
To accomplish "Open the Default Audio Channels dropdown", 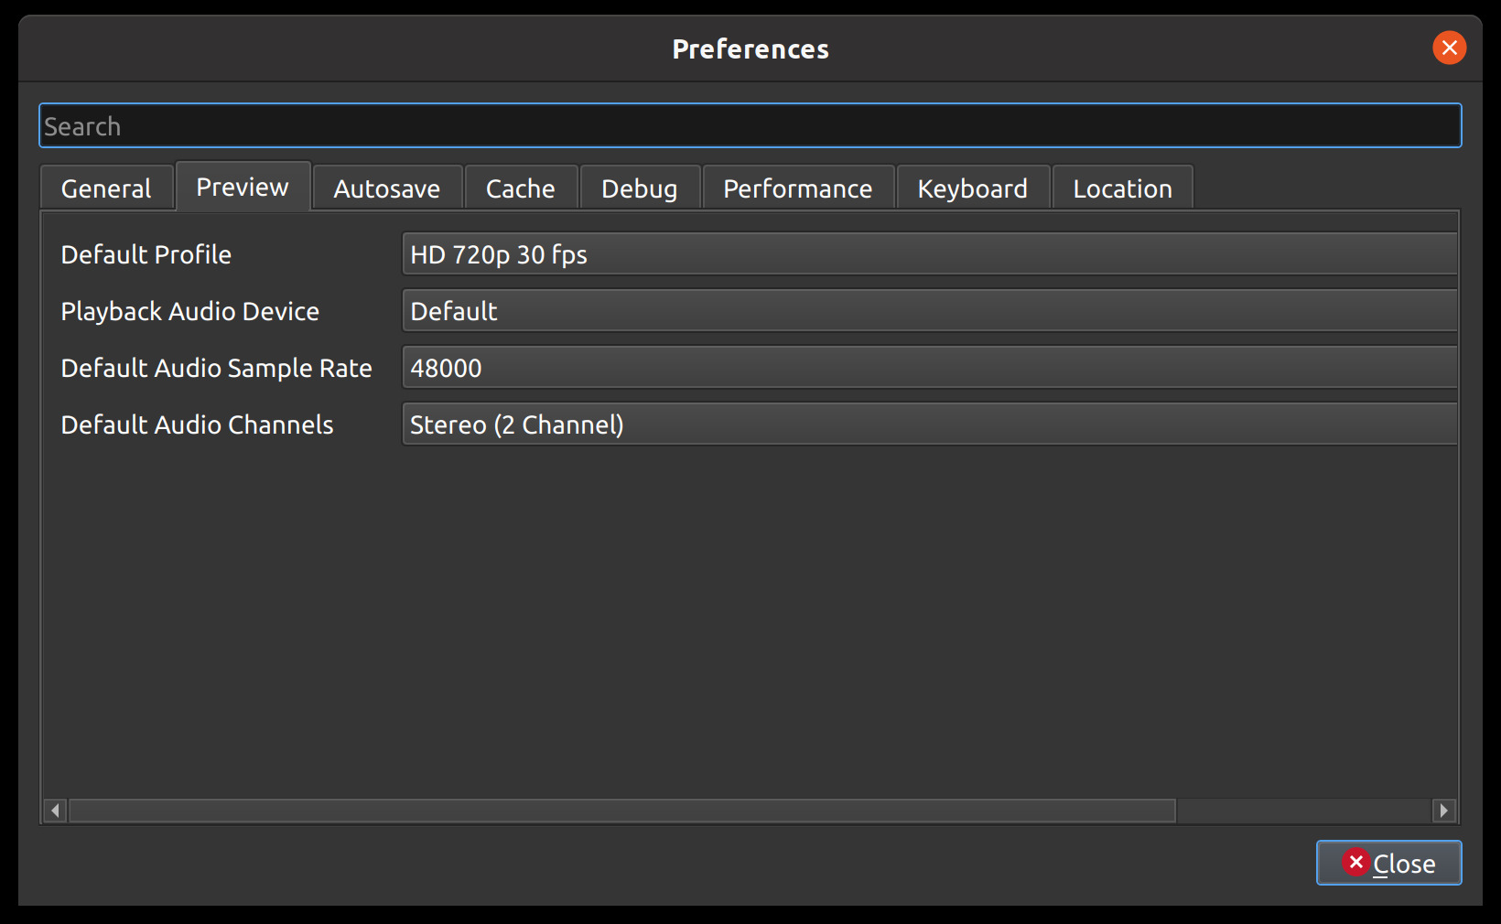I will click(x=930, y=424).
